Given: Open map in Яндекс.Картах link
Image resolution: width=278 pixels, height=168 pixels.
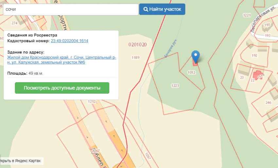Looking at the screenshot, I should click(x=21, y=161).
